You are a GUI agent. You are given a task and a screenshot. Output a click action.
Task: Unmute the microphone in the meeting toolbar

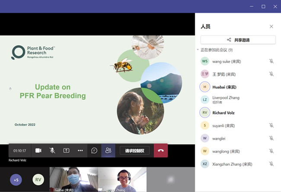[52, 151]
